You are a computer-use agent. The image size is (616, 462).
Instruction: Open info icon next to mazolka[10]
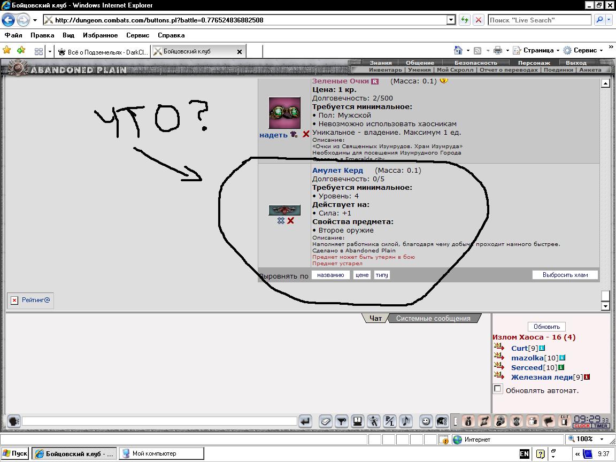[x=562, y=358]
